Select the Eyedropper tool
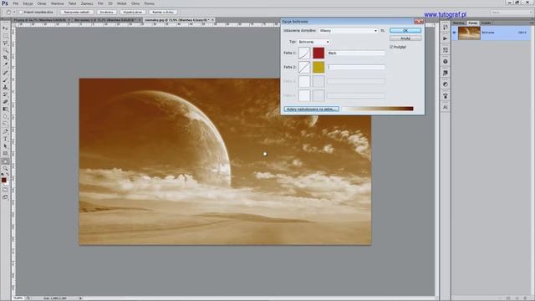Viewport: 535px width, 301px height. point(5,65)
